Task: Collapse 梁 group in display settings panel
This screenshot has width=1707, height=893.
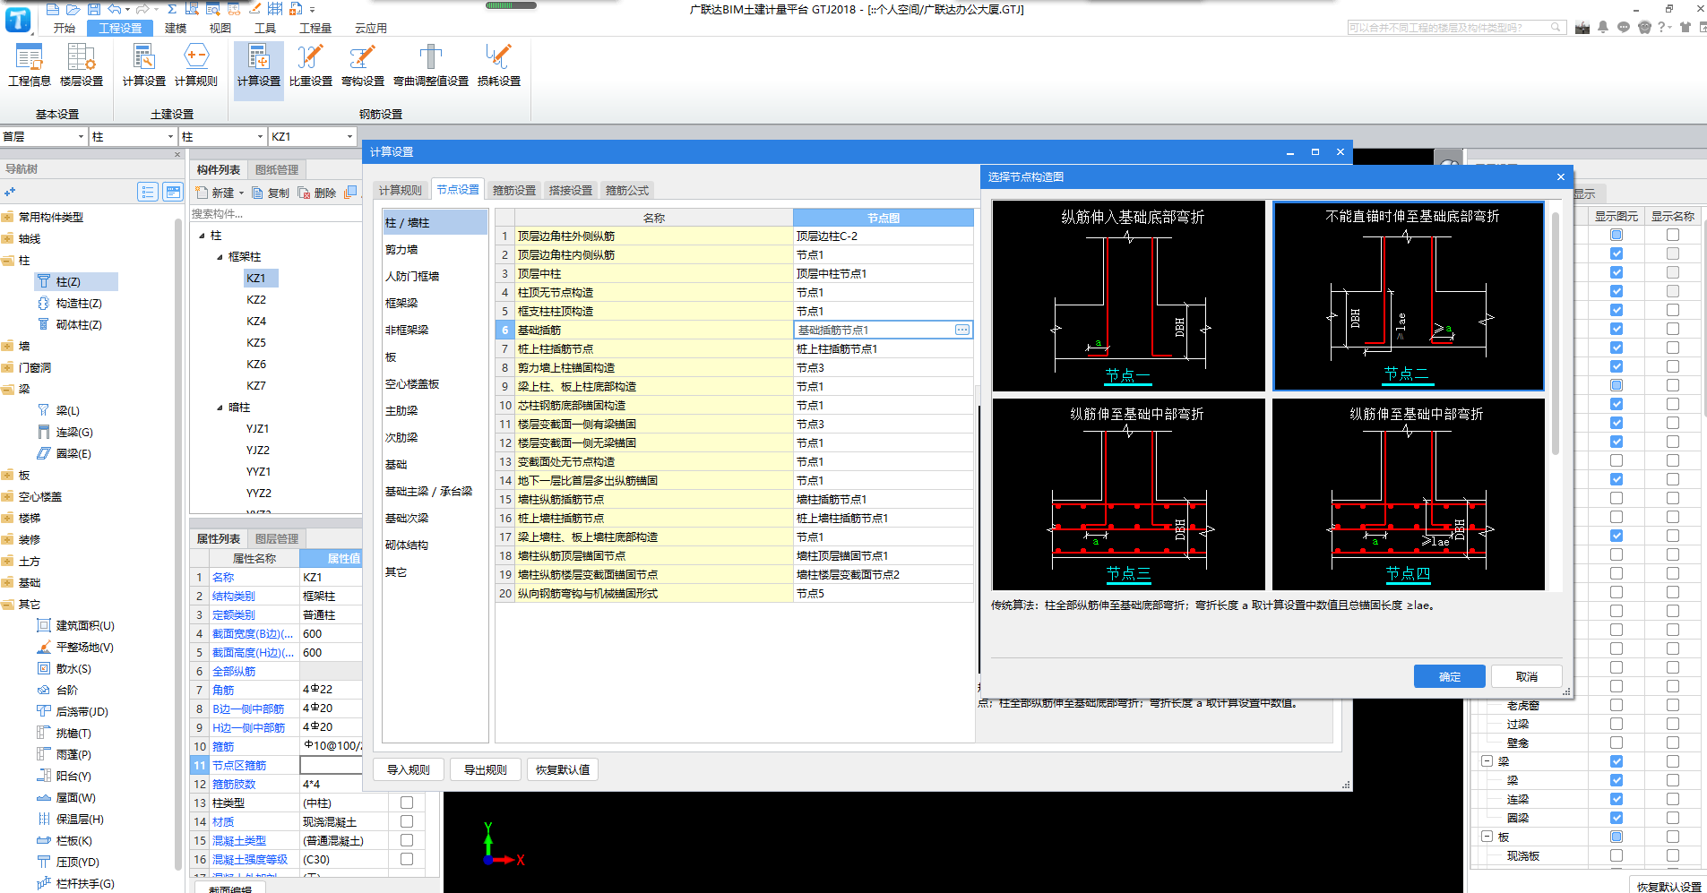Action: pos(1487,761)
